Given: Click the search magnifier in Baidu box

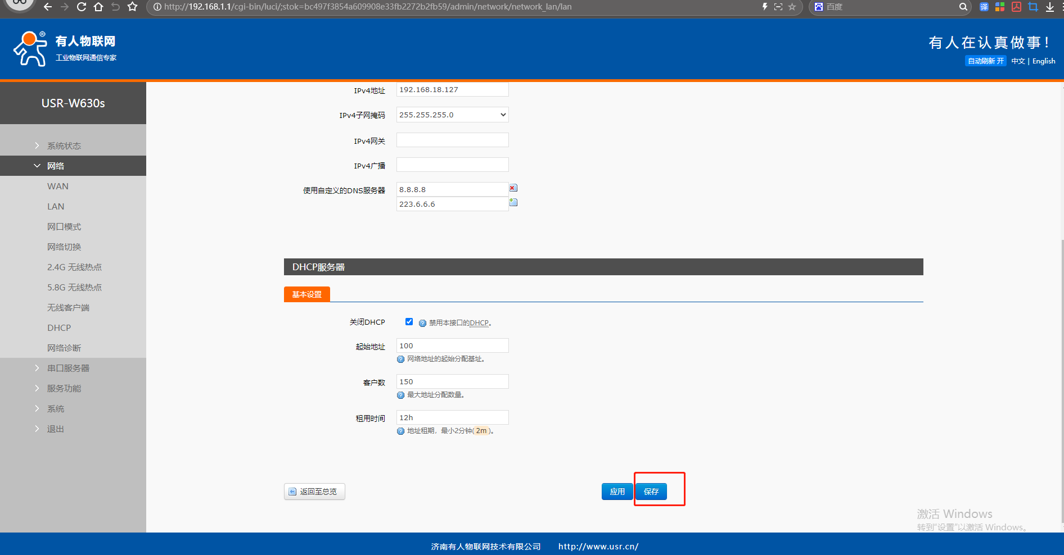Looking at the screenshot, I should 963,7.
